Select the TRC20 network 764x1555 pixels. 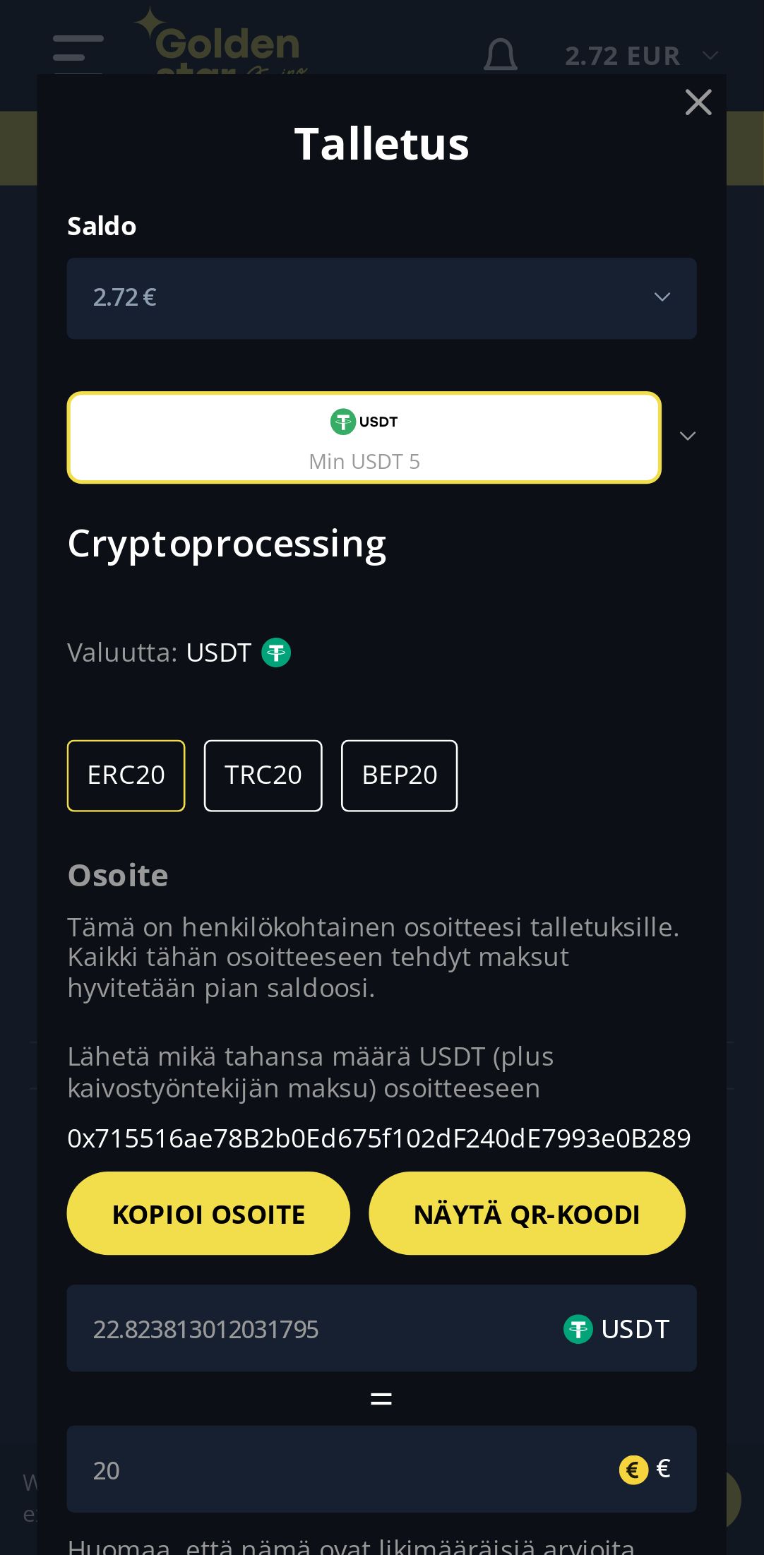[x=263, y=775]
